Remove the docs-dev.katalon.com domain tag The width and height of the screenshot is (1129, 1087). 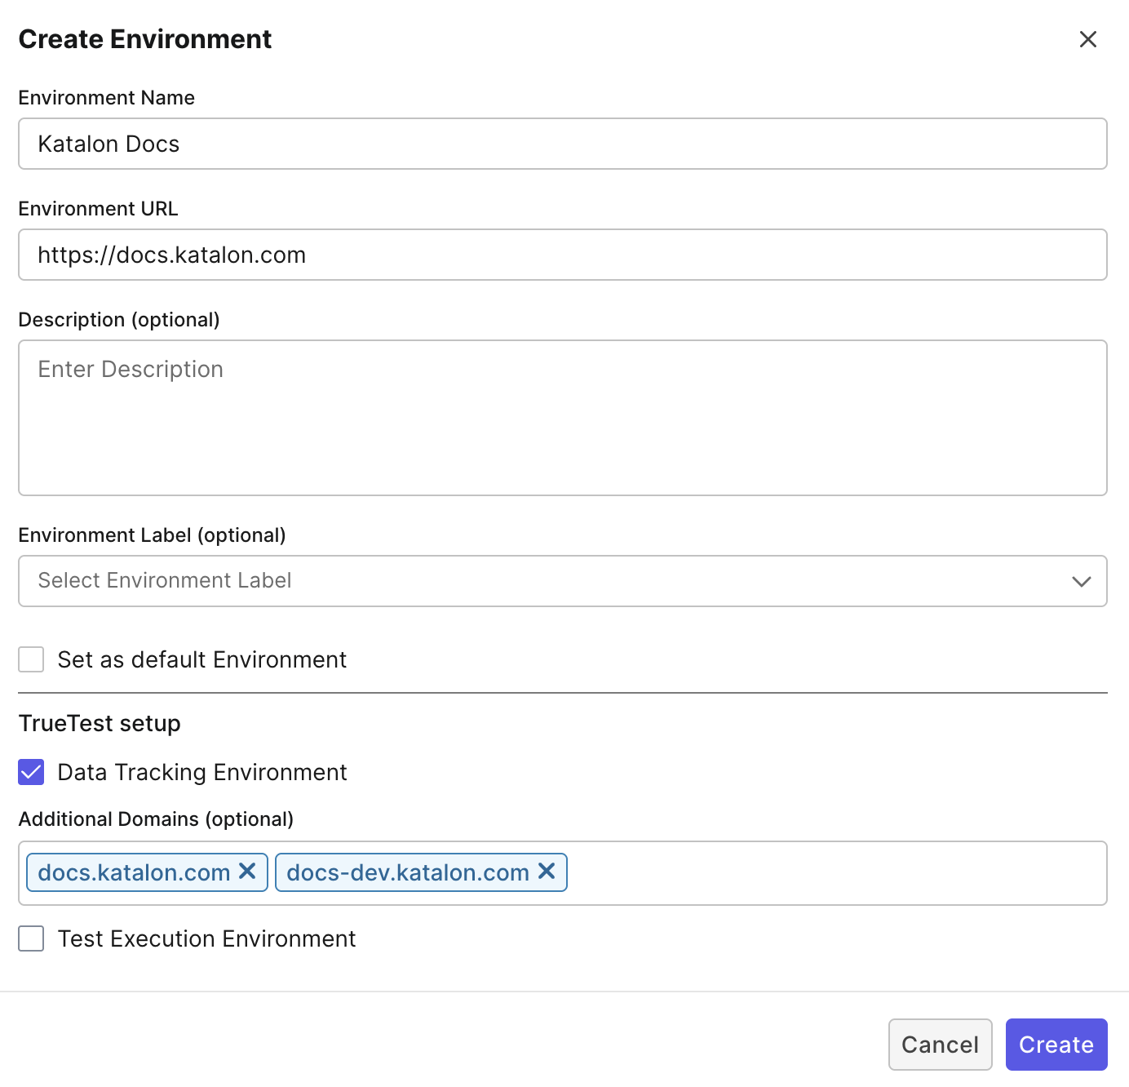[x=547, y=872]
